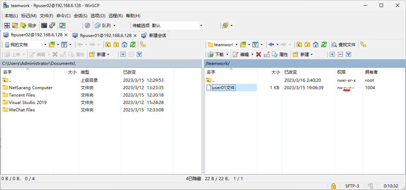Screen dimensions: 406x190
Task: Close the ftpuser02@192.168.6.128 tab
Action: (x=66, y=35)
